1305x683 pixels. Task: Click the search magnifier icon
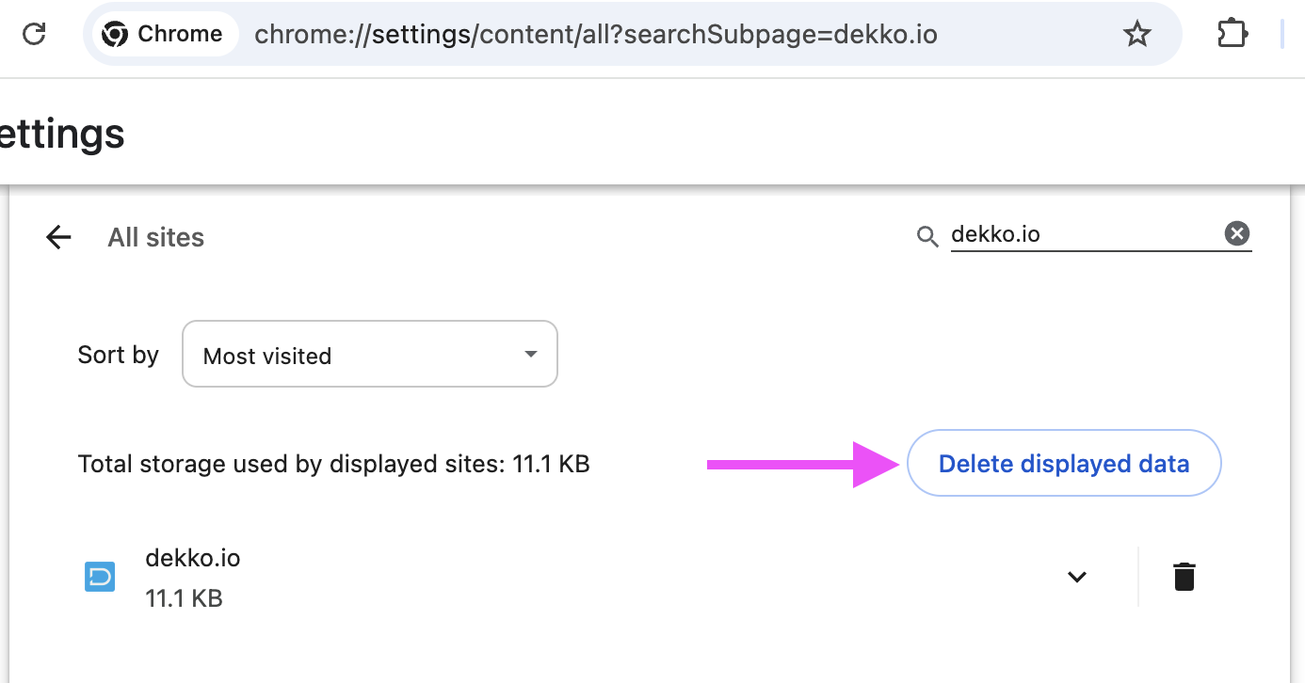[927, 236]
